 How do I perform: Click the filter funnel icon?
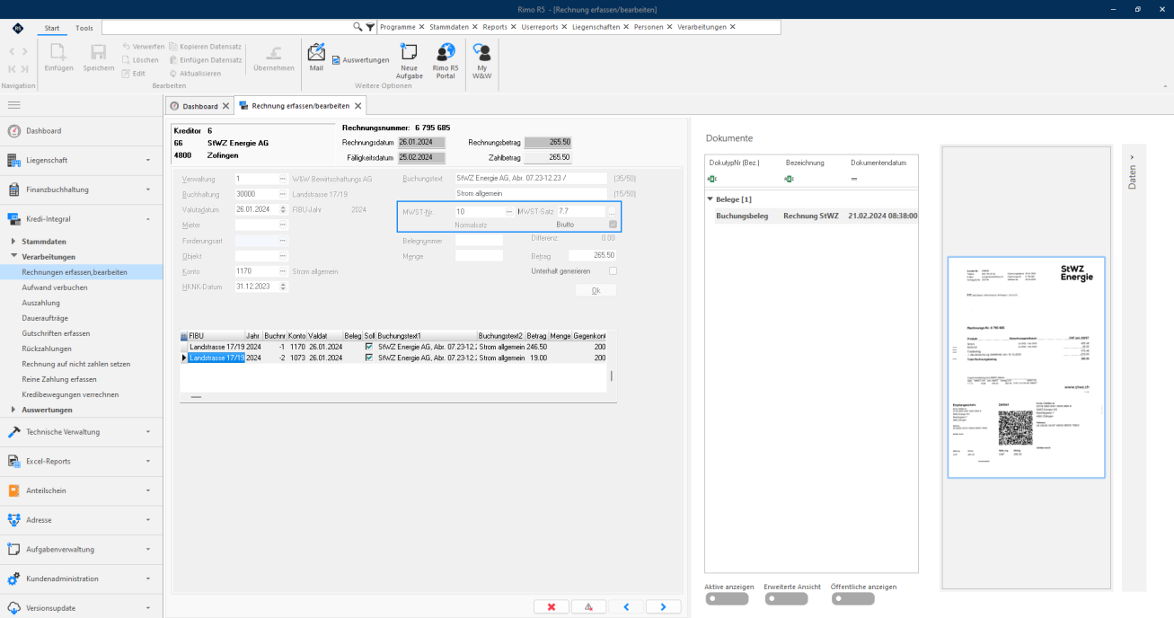point(370,27)
